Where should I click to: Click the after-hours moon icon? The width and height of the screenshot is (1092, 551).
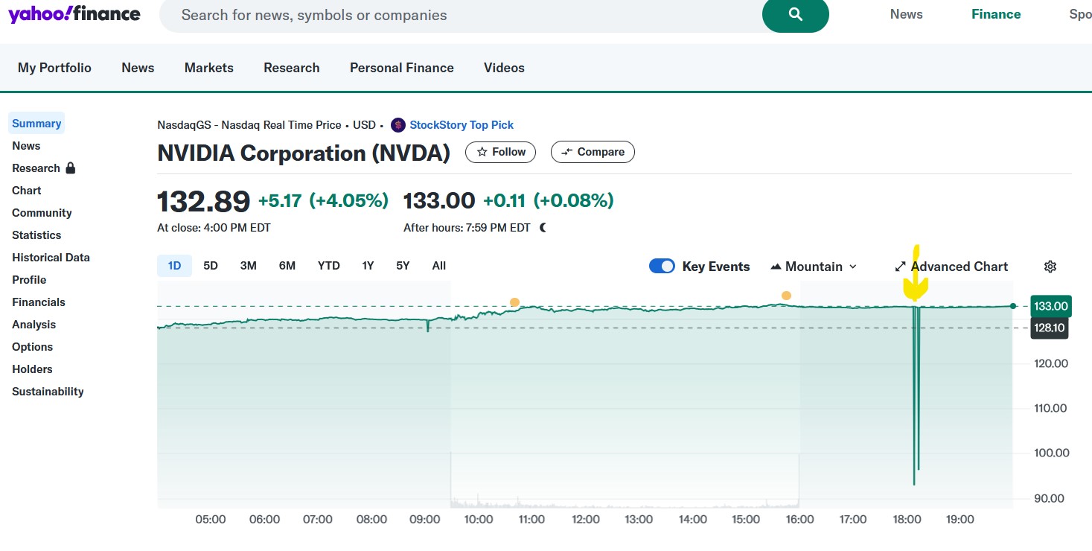(x=542, y=227)
